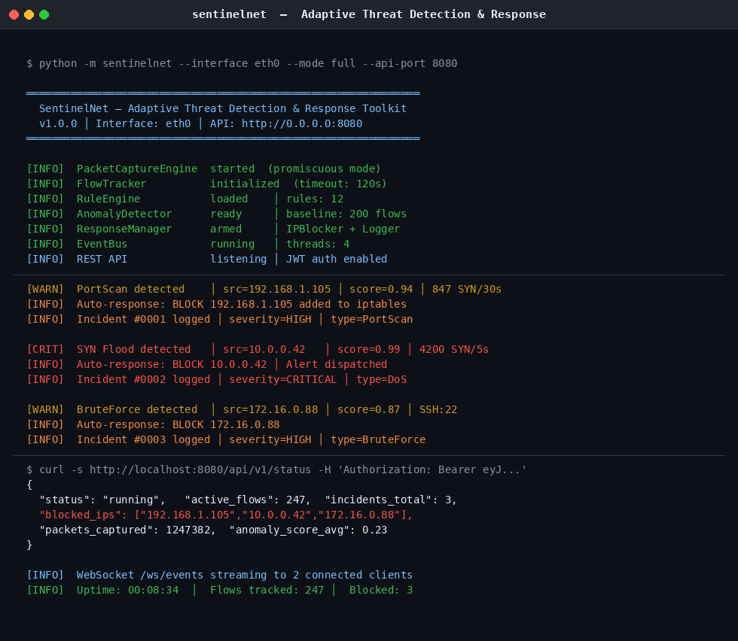738x641 pixels.
Task: Click the AnomalyDetector ready log entry
Action: pos(216,214)
